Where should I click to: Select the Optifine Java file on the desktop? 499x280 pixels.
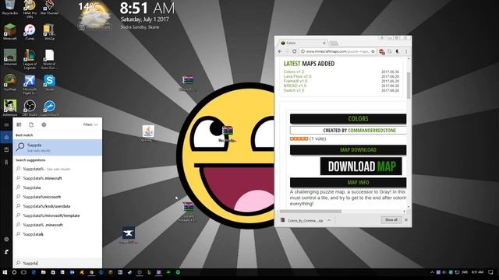pyautogui.click(x=148, y=133)
